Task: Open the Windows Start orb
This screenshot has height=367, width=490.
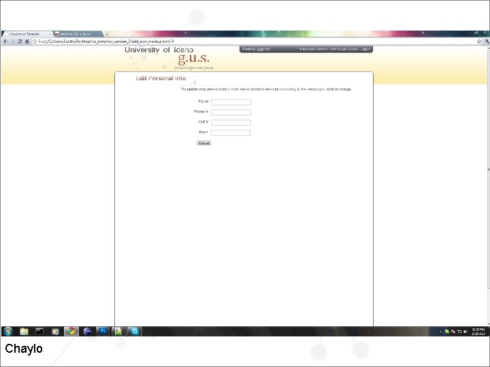Action: coord(8,331)
